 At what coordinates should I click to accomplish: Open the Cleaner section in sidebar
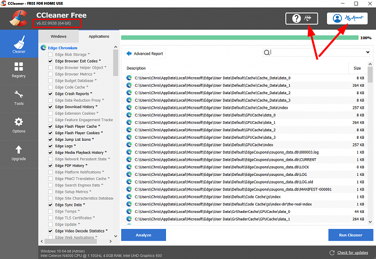point(19,44)
